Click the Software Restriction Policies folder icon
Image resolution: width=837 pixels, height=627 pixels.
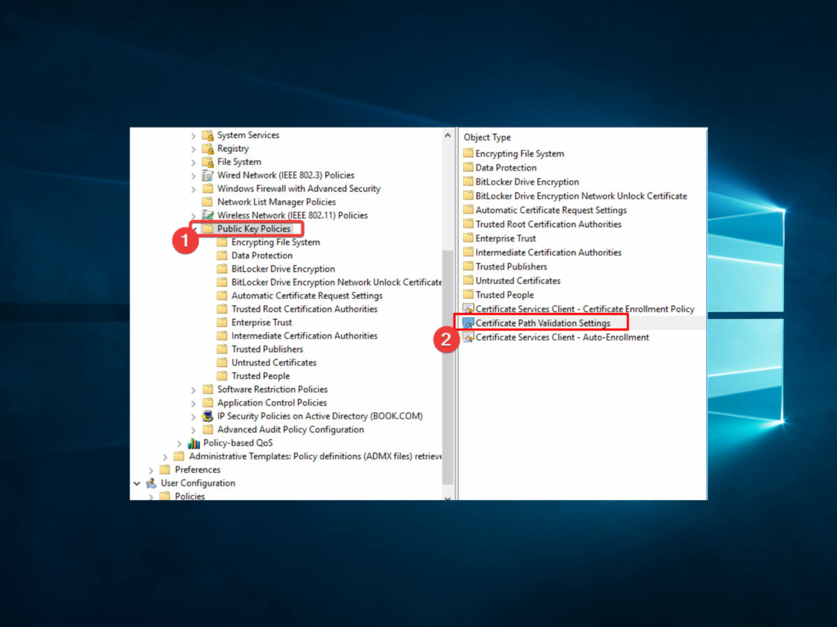(x=207, y=389)
